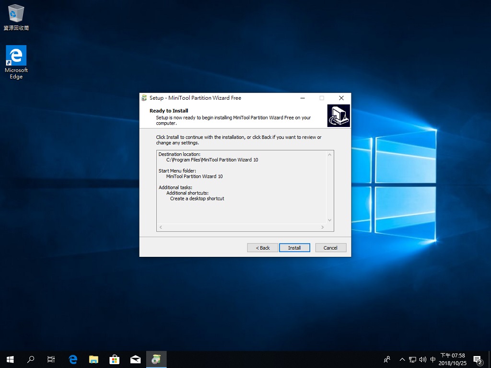Viewport: 491px width, 368px height.
Task: Click the 'Start Menu folder:' label
Action: tap(177, 171)
